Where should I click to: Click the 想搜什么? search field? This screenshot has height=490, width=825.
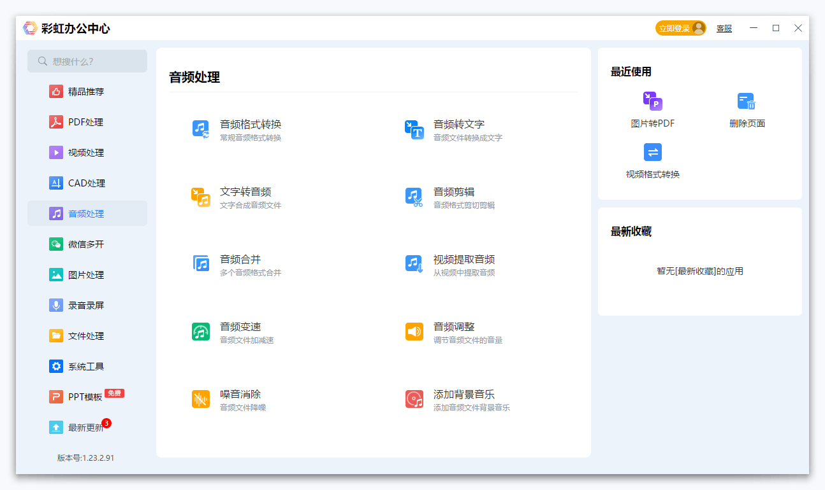tap(87, 61)
